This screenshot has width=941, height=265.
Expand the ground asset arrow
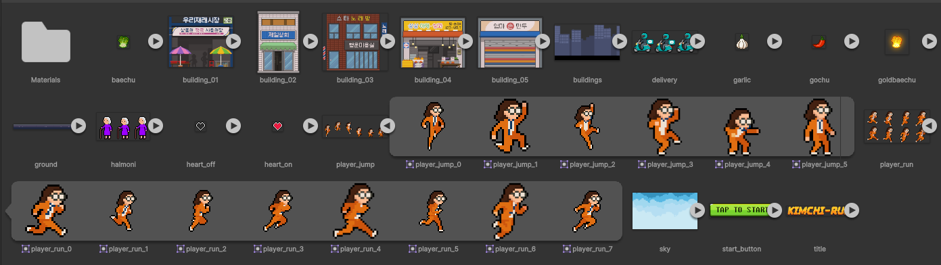pos(78,126)
